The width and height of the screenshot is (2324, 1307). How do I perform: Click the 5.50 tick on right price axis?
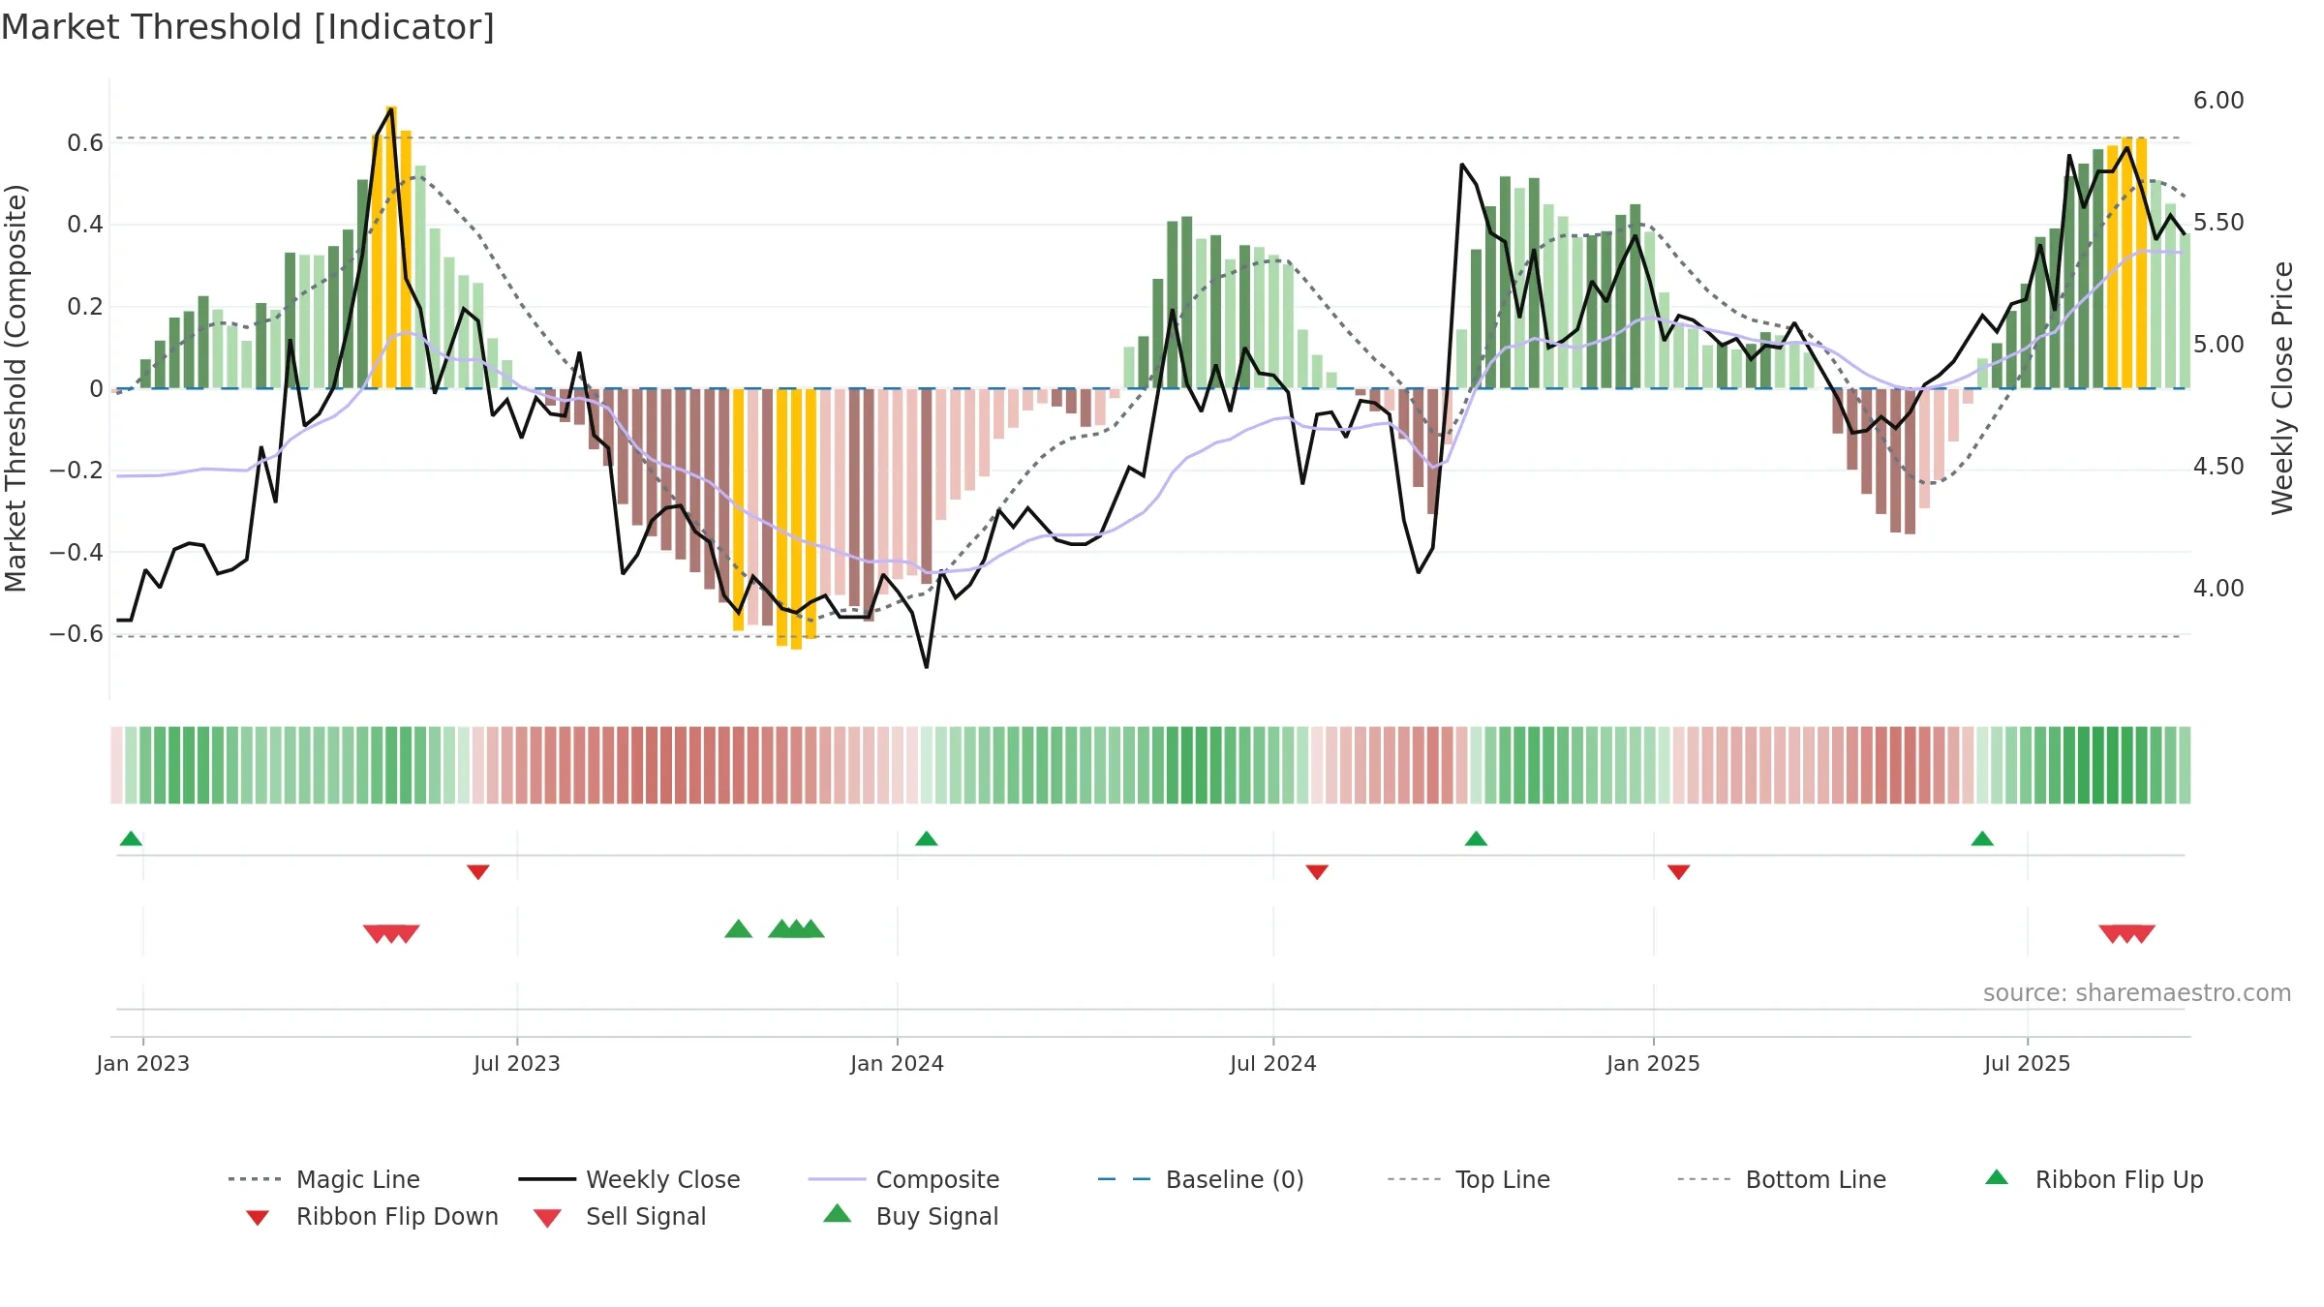click(2218, 223)
